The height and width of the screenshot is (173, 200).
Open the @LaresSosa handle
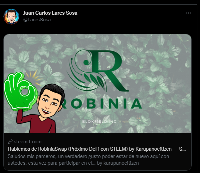pos(37,20)
